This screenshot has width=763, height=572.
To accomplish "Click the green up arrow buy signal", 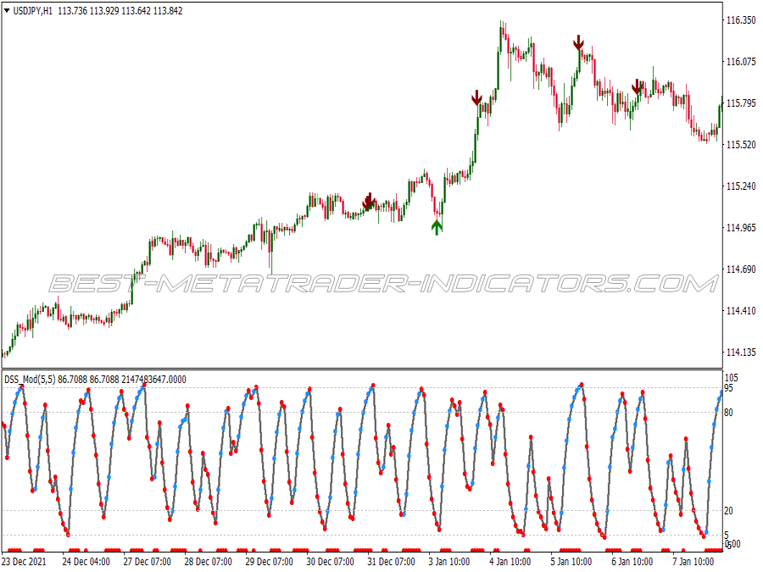I will tap(437, 227).
